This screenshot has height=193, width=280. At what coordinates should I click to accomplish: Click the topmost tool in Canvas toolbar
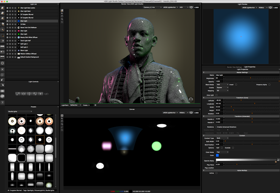pos(62,116)
